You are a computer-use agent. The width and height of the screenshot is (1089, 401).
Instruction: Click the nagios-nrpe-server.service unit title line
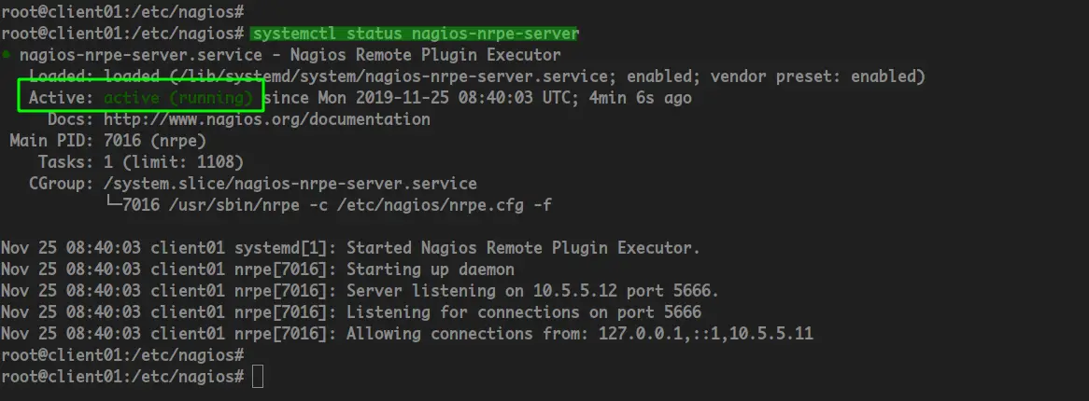pyautogui.click(x=290, y=55)
